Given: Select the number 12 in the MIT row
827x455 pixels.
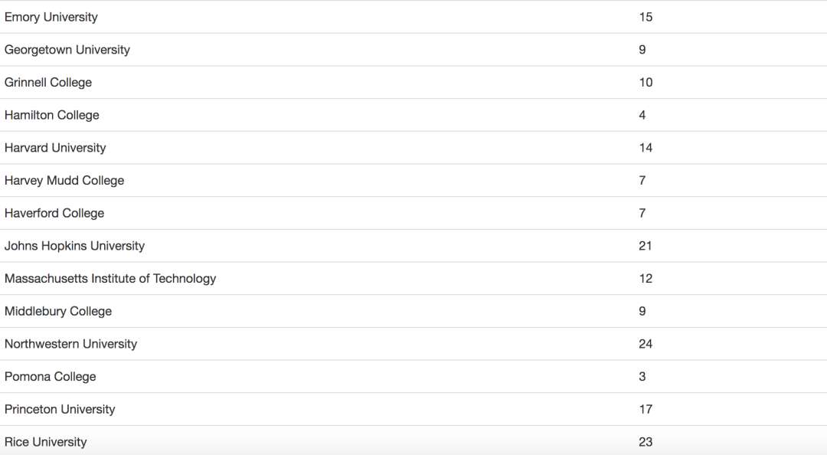Looking at the screenshot, I should click(646, 279).
